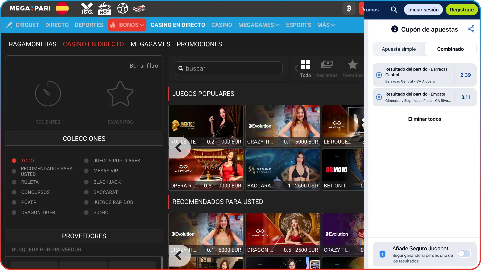Switch to Promociones tab

199,44
